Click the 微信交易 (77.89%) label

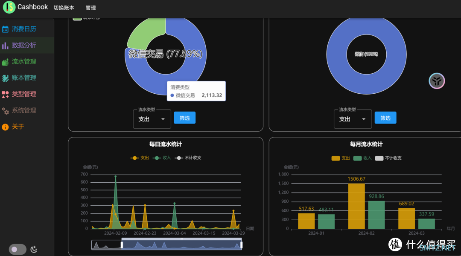166,54
